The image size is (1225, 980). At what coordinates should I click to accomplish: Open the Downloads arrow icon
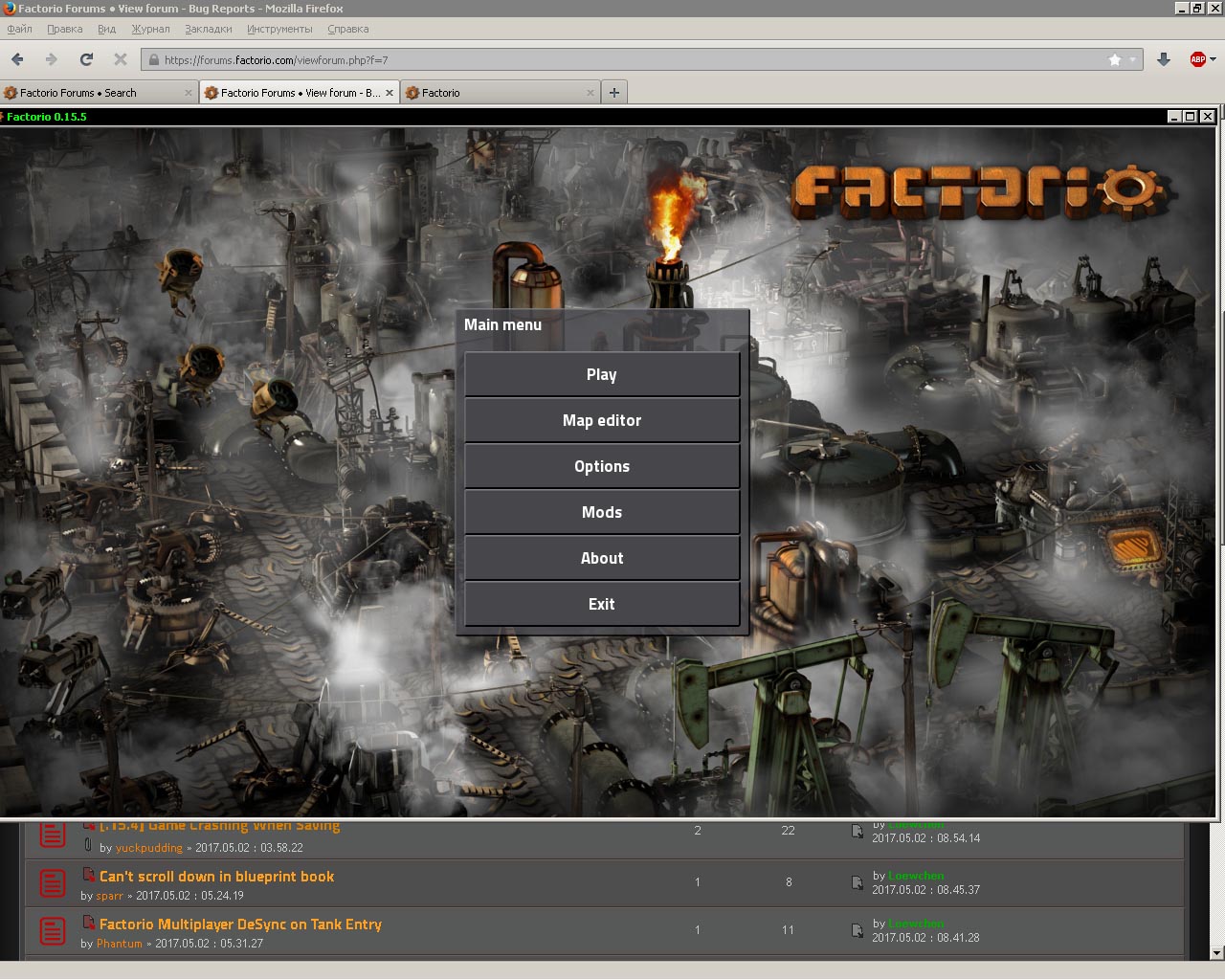point(1164,59)
